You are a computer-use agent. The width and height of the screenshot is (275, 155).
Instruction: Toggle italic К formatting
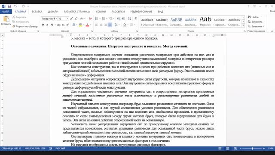[47, 25]
